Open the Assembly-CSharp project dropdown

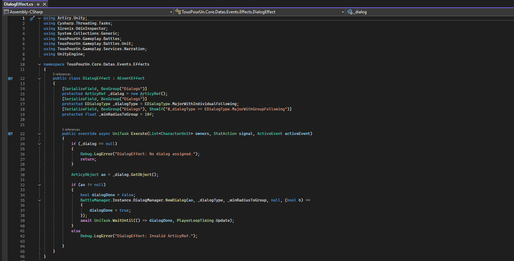(x=171, y=12)
